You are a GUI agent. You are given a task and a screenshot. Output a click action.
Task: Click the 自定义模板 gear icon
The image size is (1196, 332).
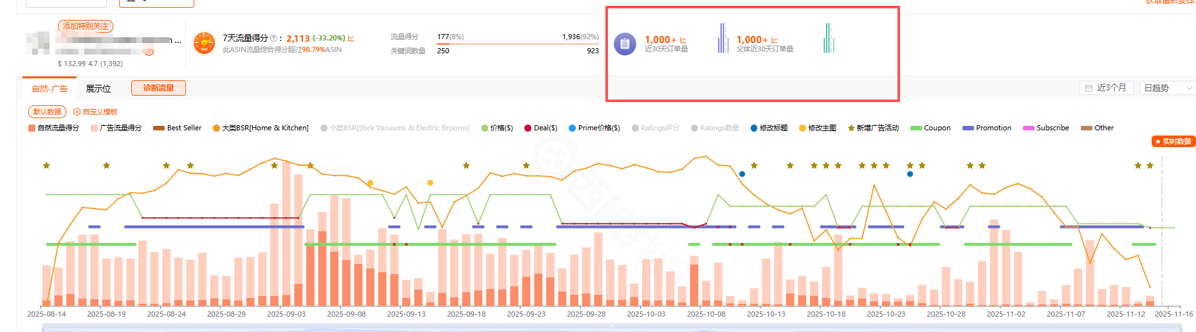coord(77,112)
